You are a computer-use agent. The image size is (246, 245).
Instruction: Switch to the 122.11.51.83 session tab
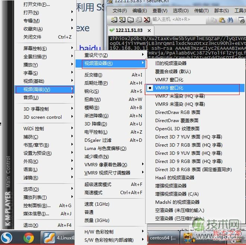click(x=129, y=30)
